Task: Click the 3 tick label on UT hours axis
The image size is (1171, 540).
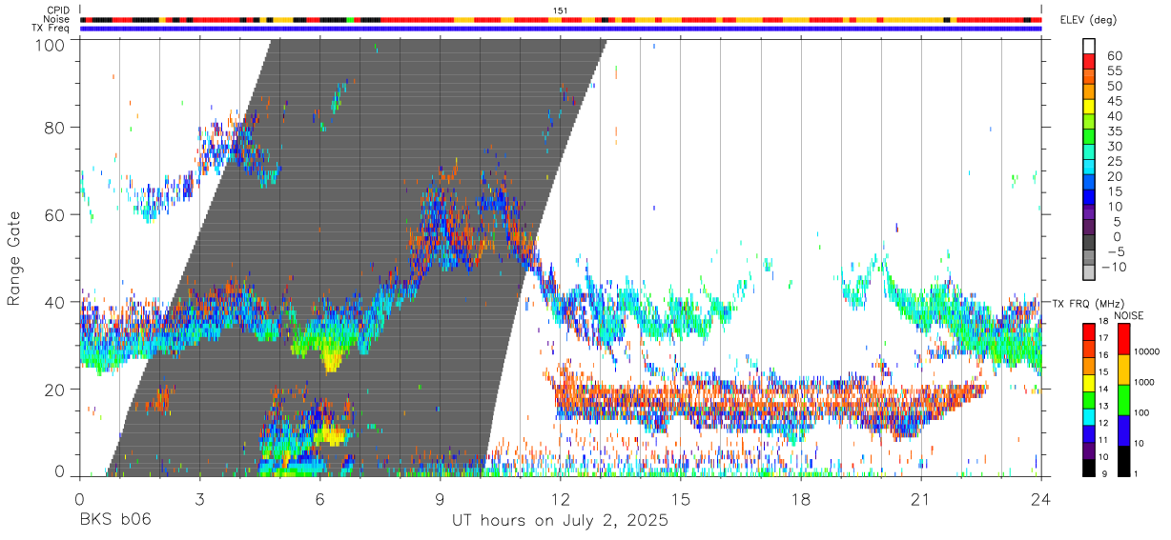Action: click(199, 498)
